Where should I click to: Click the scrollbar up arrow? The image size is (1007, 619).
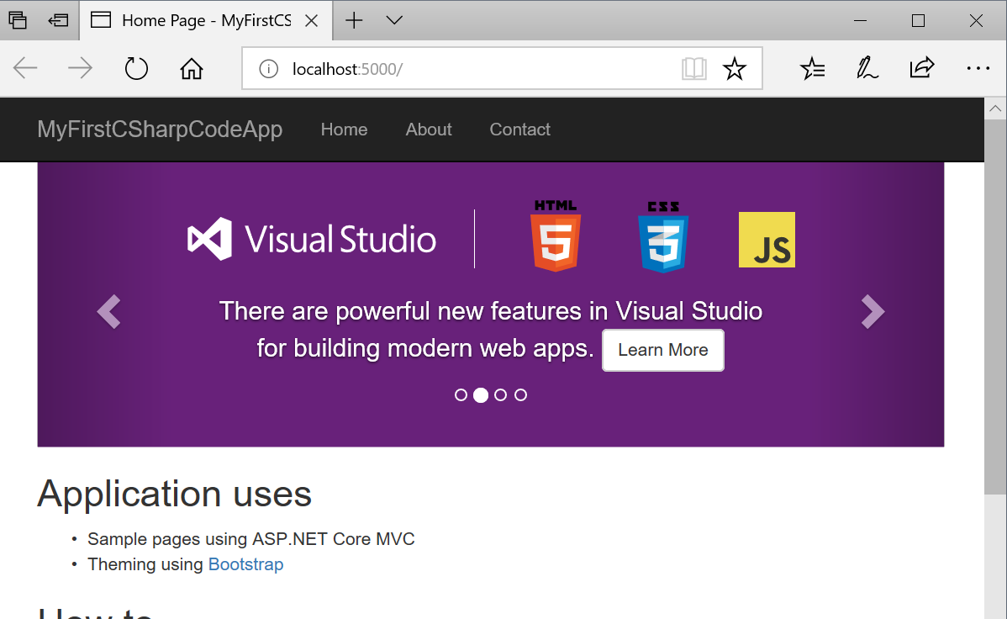click(x=995, y=108)
